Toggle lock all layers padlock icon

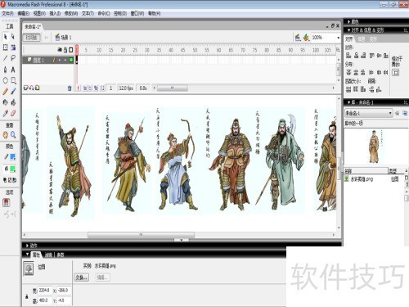(x=65, y=50)
